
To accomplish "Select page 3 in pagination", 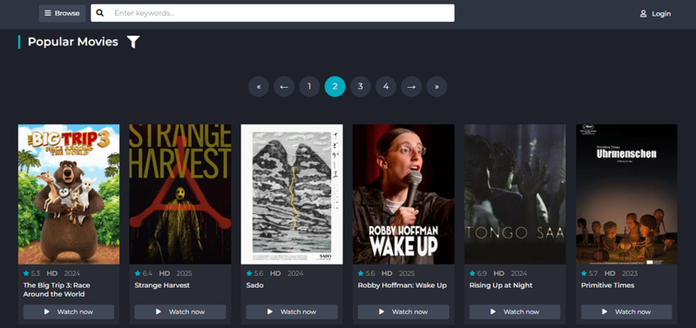I will (x=360, y=86).
